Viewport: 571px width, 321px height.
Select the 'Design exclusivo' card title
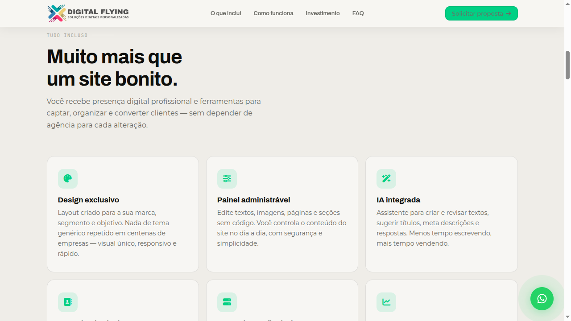click(x=88, y=200)
